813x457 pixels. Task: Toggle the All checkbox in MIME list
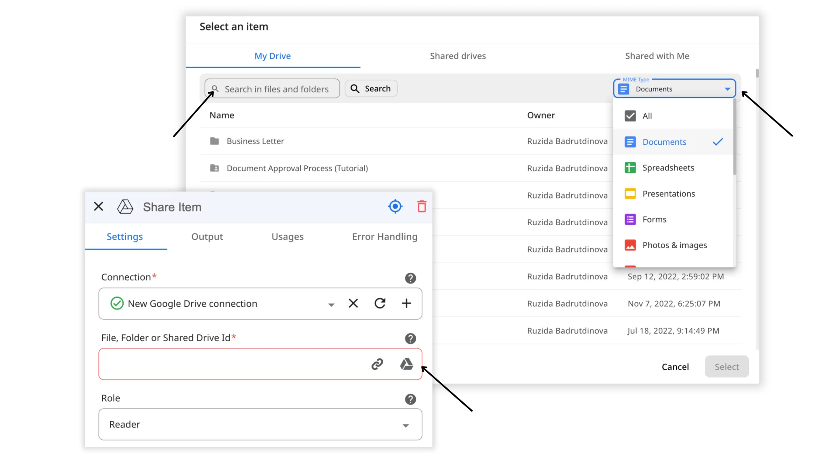[630, 116]
